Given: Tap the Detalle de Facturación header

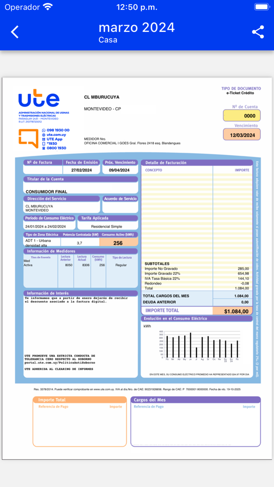Looking at the screenshot, I should point(197,163).
